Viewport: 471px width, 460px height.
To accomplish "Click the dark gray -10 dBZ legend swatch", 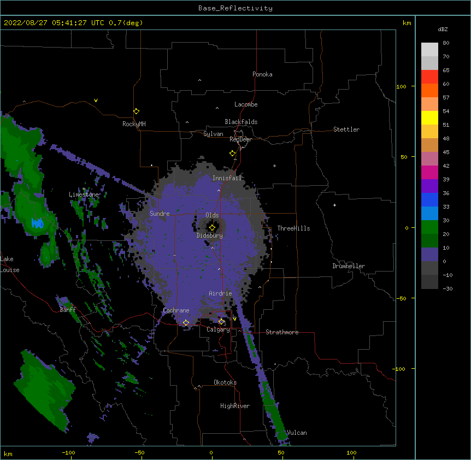I will (x=429, y=282).
